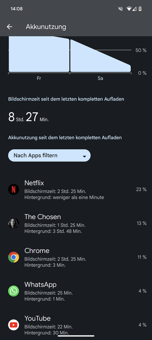Tap the back arrow icon
The image size is (152, 340).
click(x=9, y=27)
